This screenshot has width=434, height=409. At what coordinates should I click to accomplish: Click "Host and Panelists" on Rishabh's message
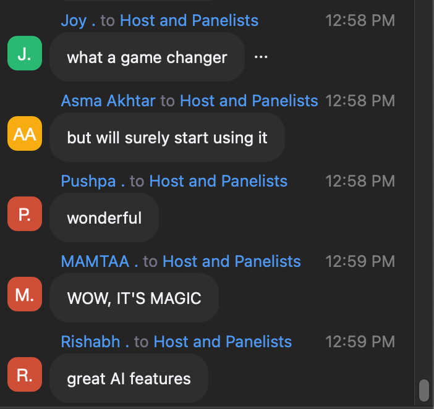click(x=223, y=342)
